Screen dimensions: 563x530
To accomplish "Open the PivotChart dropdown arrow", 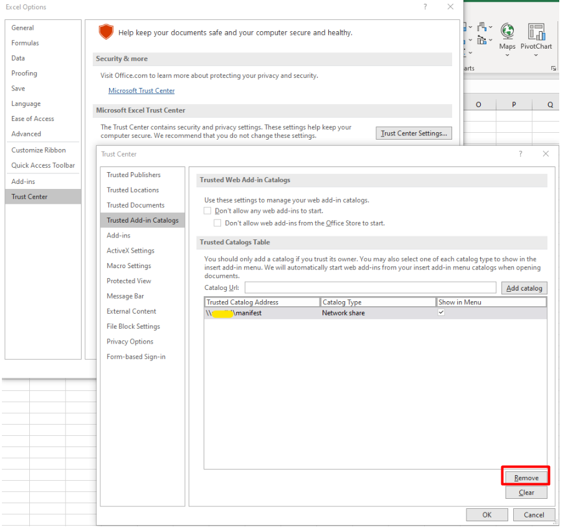I will (x=536, y=55).
